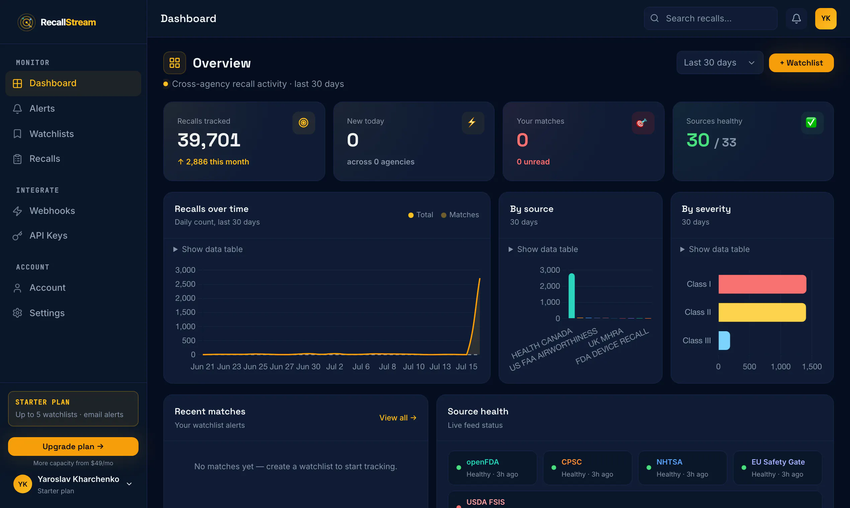Click the Dashboard grid icon in sidebar
The image size is (850, 508).
click(x=17, y=83)
